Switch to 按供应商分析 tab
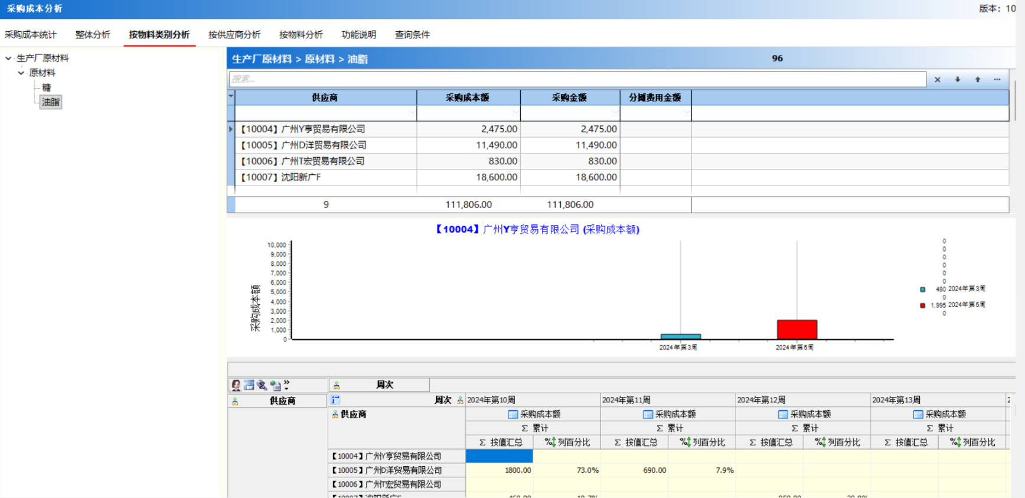Screen dimensions: 1025x498 [x=234, y=35]
